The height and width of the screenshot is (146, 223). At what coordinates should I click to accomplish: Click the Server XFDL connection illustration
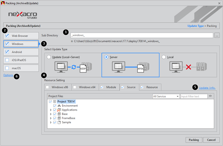tap(128, 67)
